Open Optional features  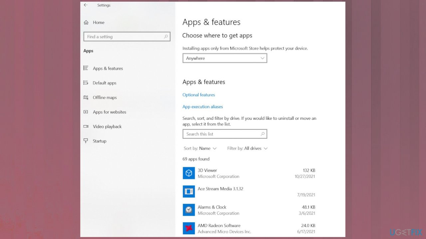199,95
